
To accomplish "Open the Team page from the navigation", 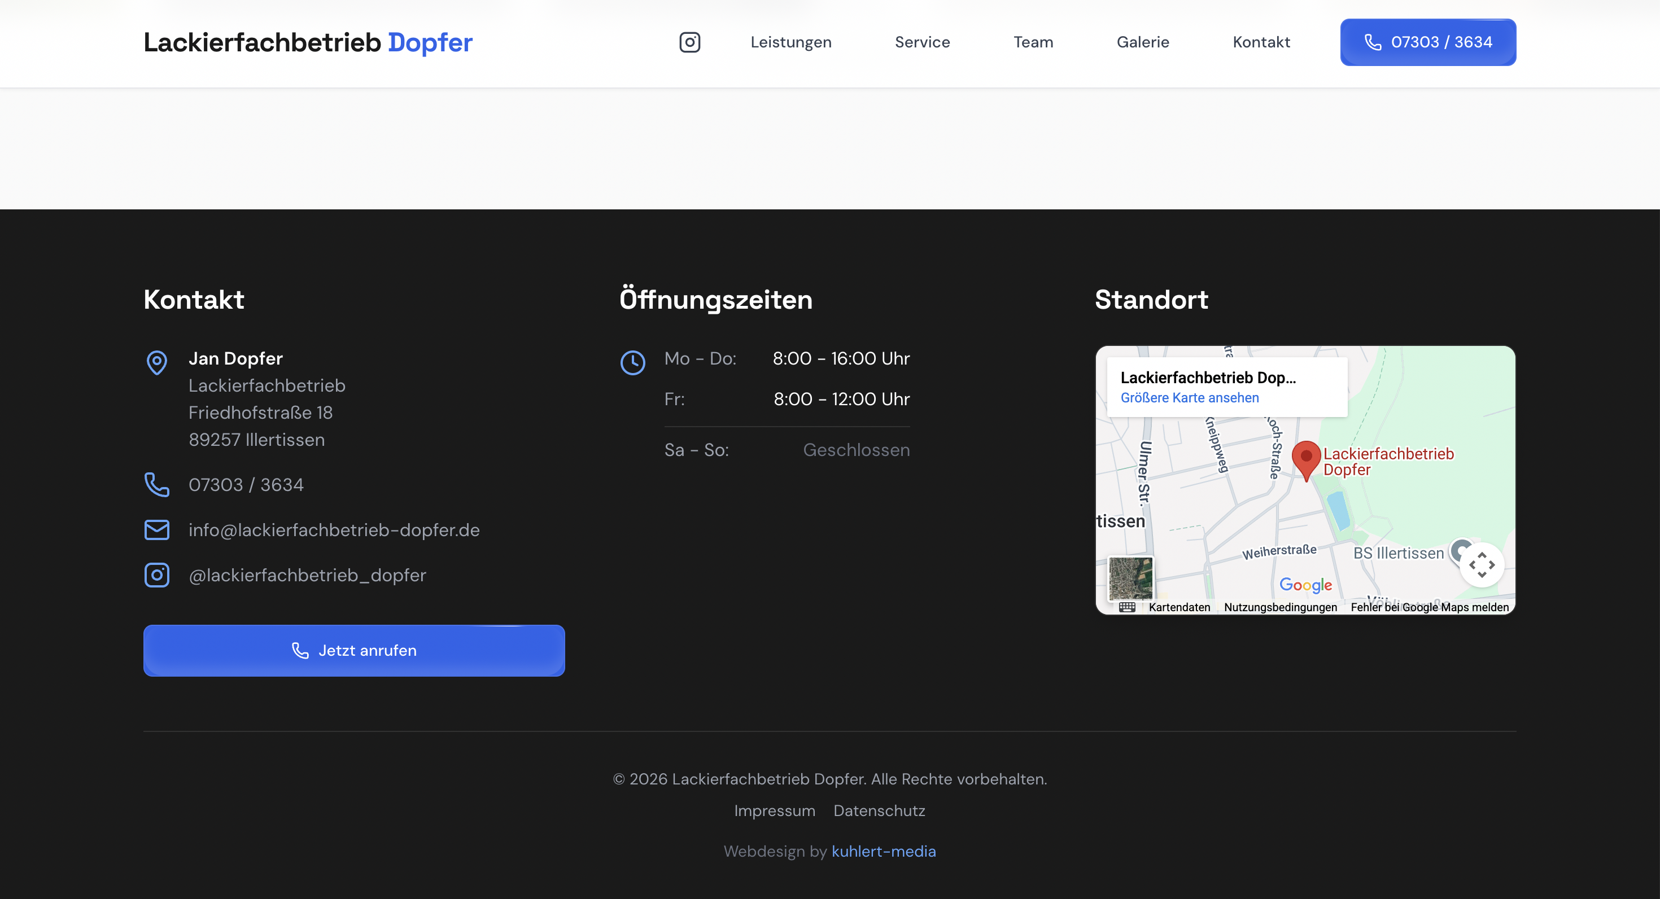I will (x=1033, y=42).
